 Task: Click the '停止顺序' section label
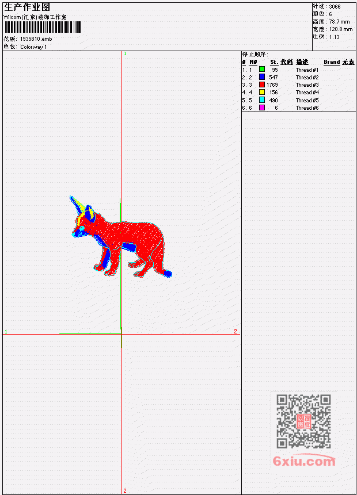[255, 55]
